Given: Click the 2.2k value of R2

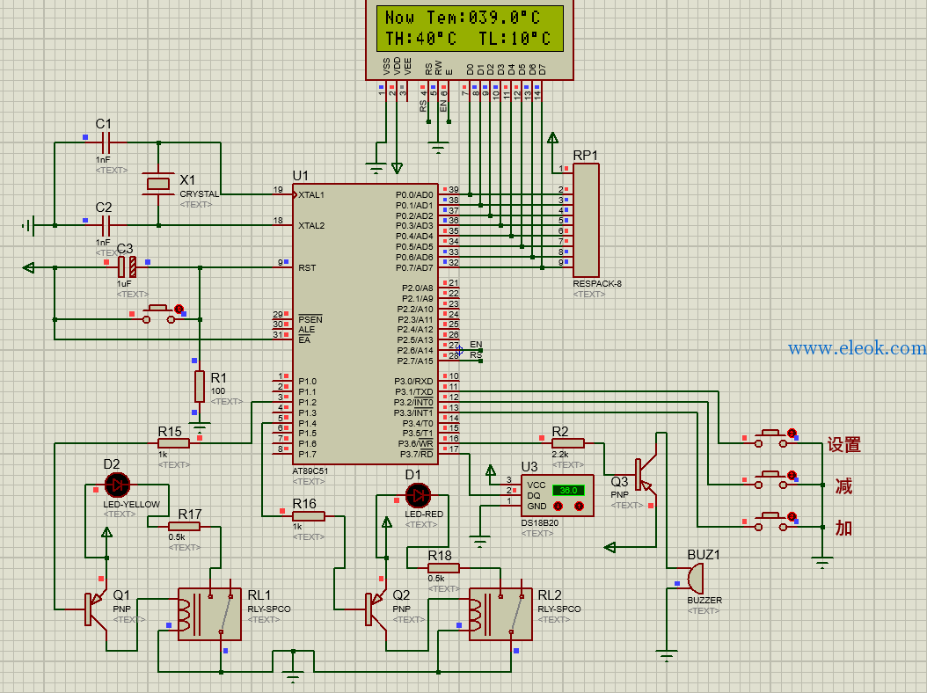Looking at the screenshot, I should coord(560,454).
